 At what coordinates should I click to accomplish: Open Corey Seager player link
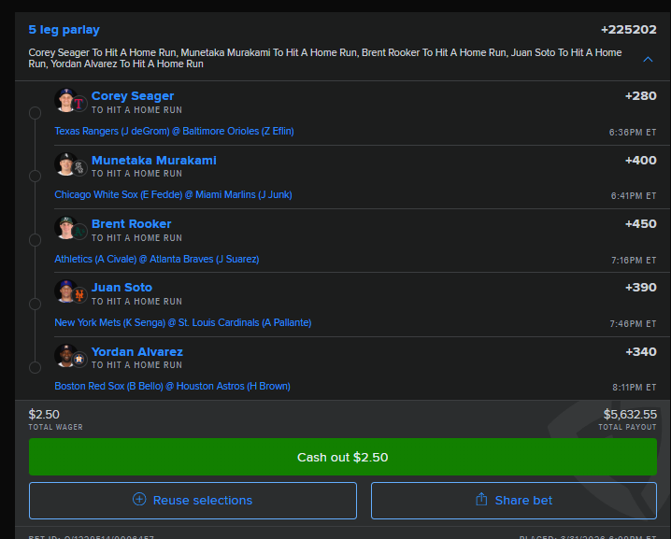point(133,96)
